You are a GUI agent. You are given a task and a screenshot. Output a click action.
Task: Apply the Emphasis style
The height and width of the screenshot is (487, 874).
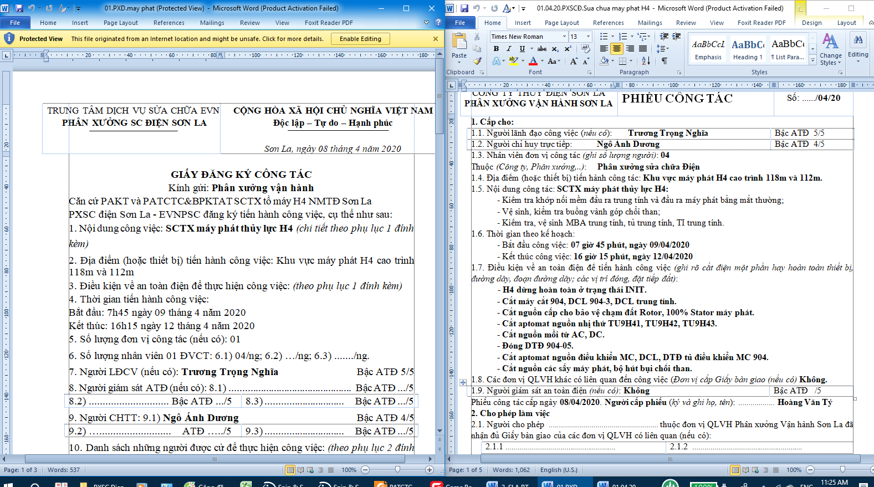click(x=708, y=49)
